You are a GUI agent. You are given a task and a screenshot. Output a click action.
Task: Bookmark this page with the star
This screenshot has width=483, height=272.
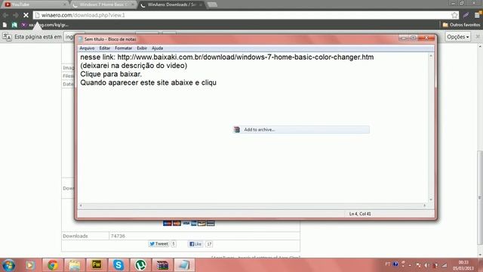[454, 15]
